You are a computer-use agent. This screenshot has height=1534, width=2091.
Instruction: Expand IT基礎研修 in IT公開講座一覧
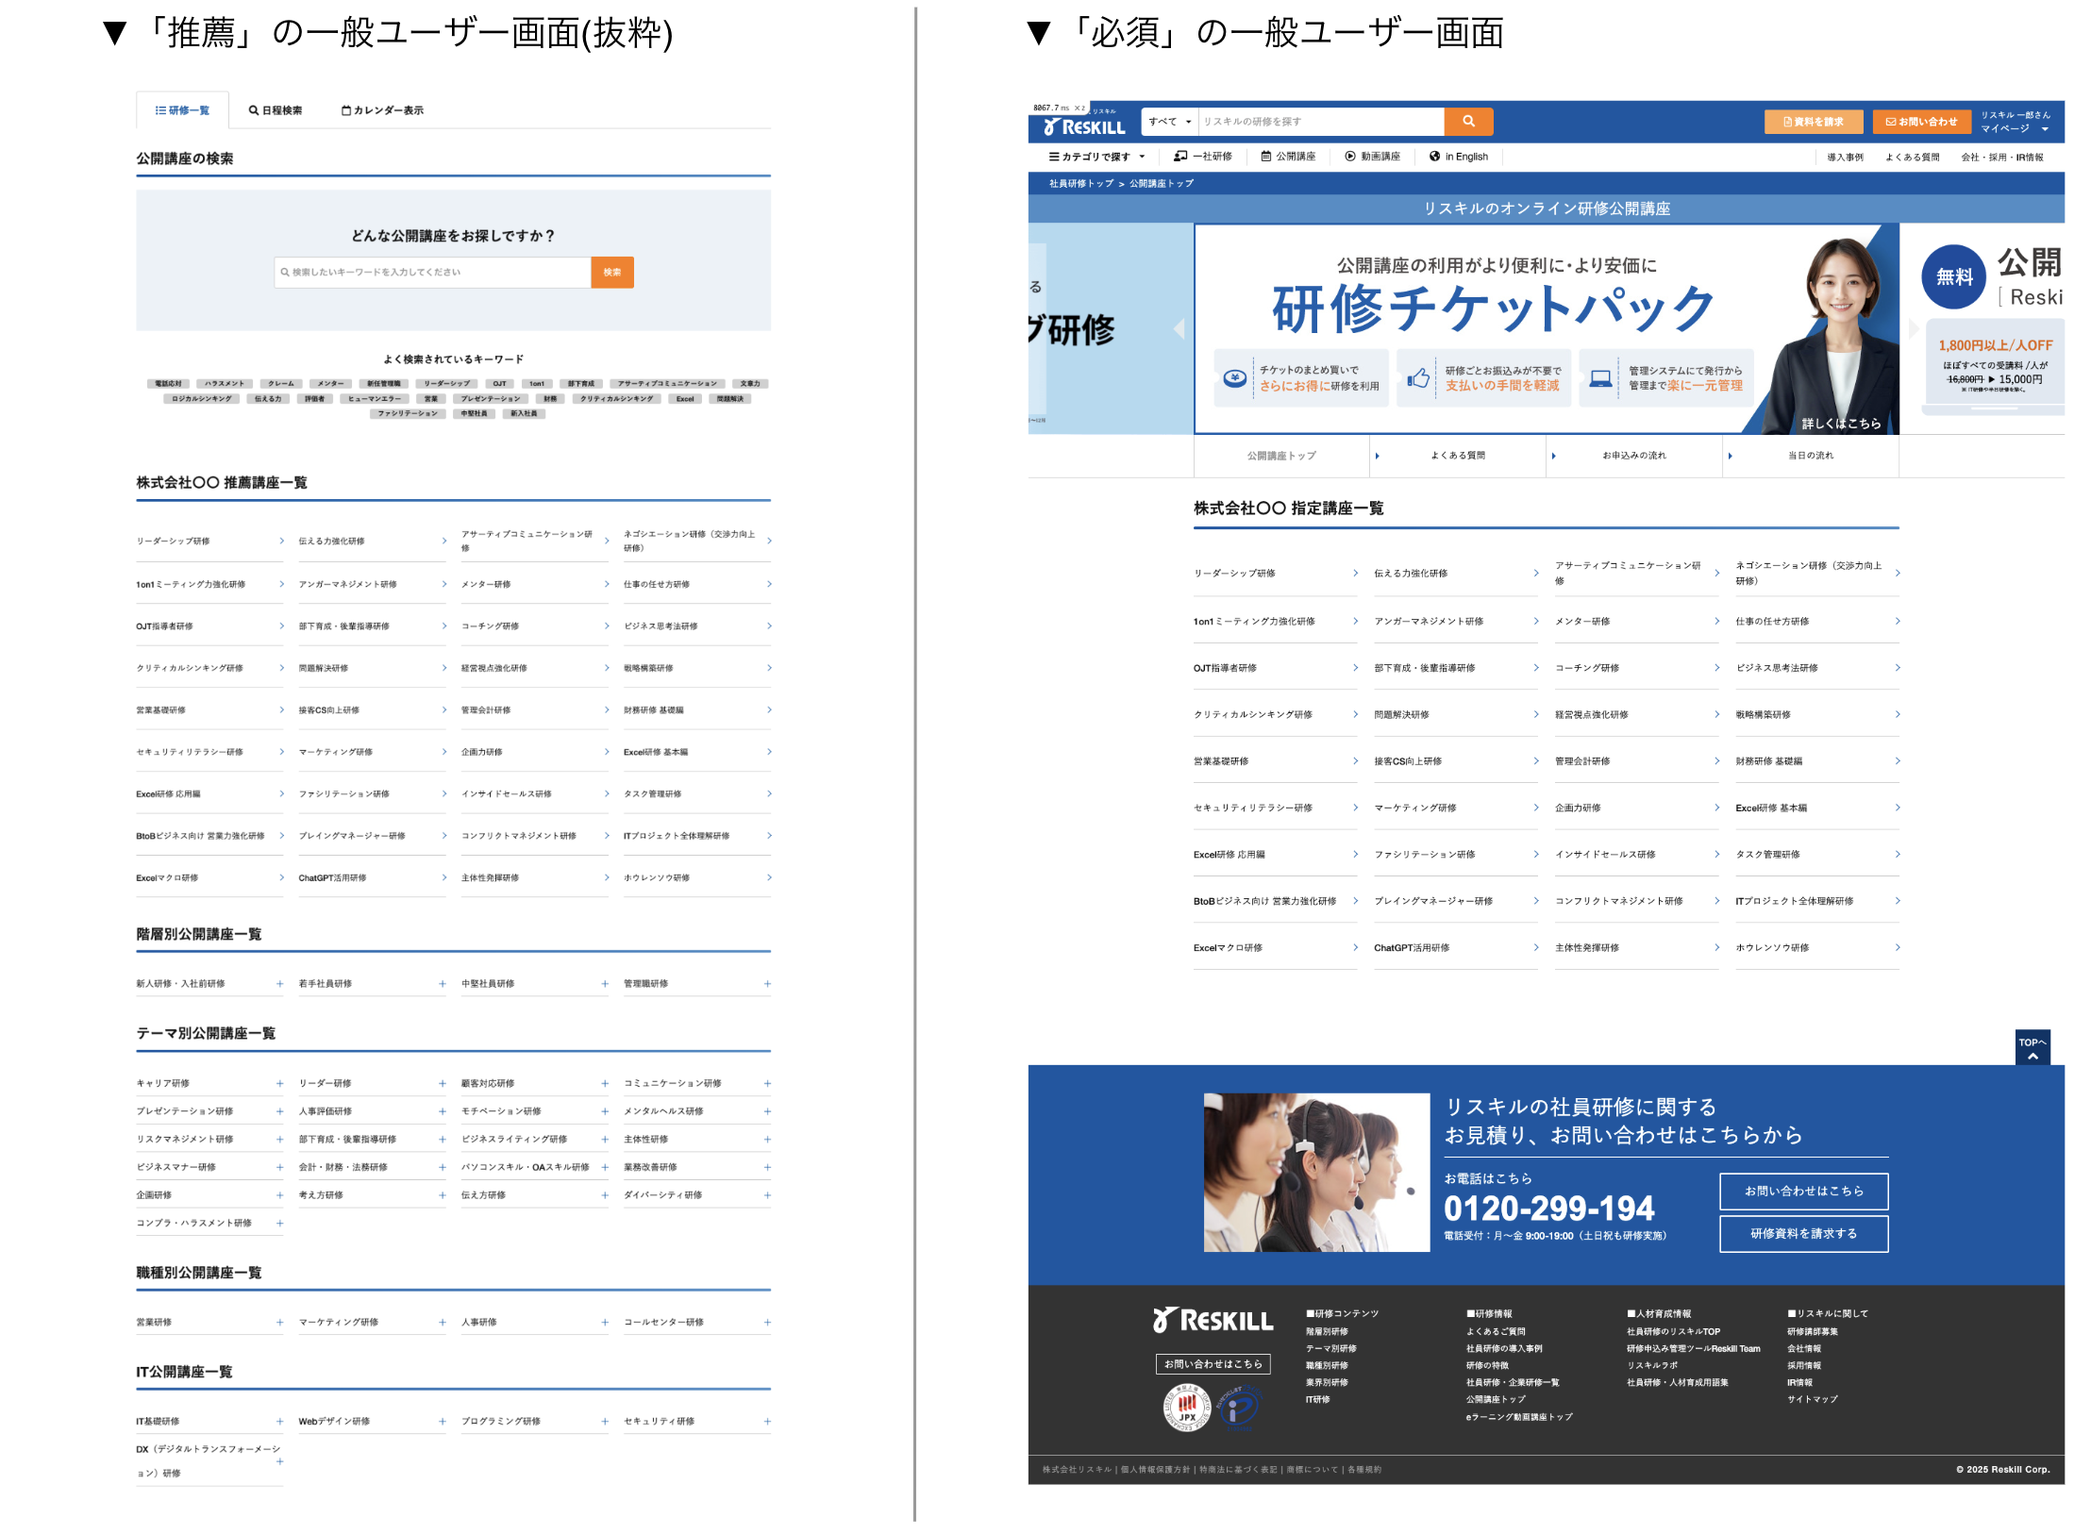279,1421
